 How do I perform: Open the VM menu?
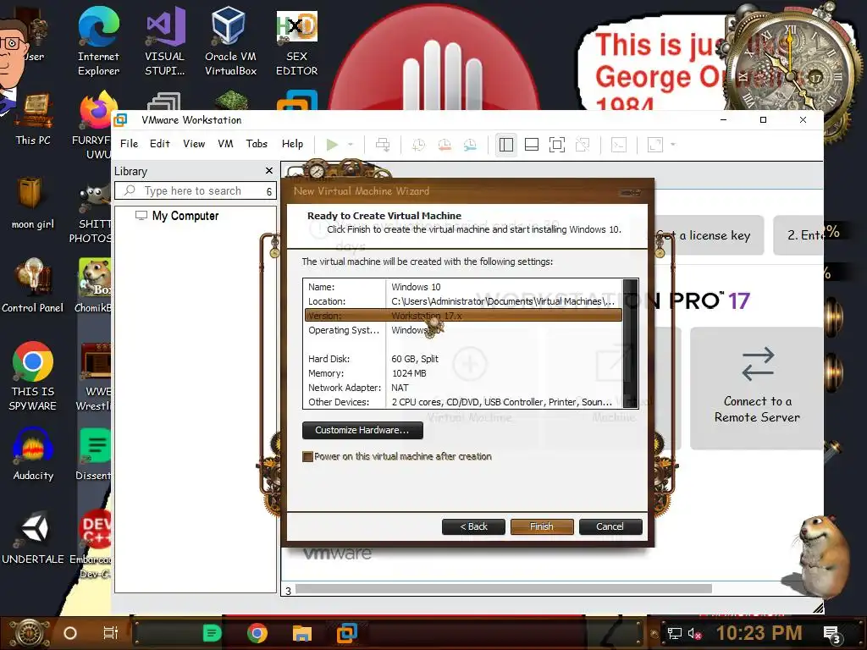point(225,144)
